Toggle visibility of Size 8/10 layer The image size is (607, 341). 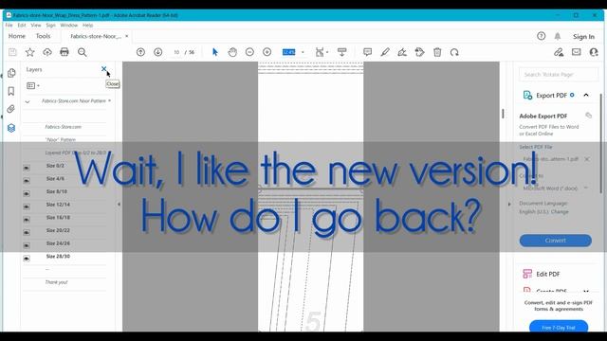click(27, 193)
